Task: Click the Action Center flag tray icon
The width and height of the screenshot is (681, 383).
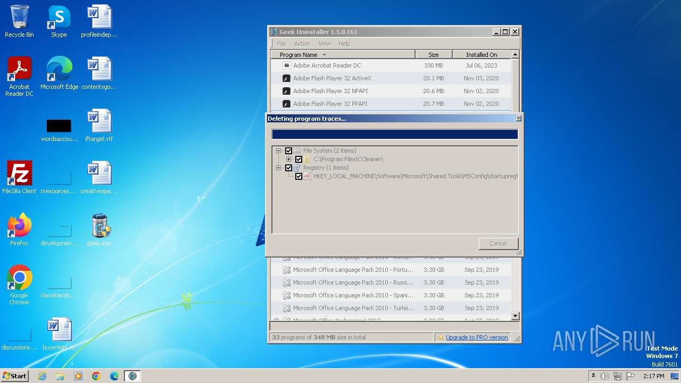Action: pos(630,376)
